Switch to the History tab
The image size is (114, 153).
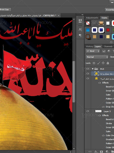point(90,46)
